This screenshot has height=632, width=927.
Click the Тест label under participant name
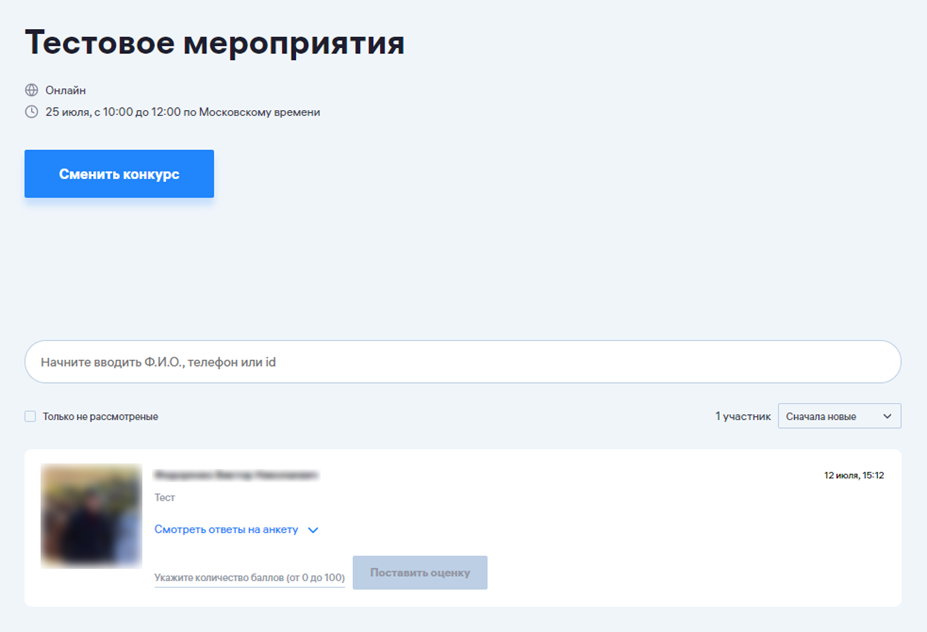[x=165, y=498]
